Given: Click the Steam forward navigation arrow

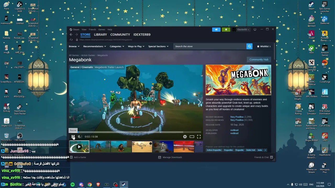Looking at the screenshot, I should (76, 34).
